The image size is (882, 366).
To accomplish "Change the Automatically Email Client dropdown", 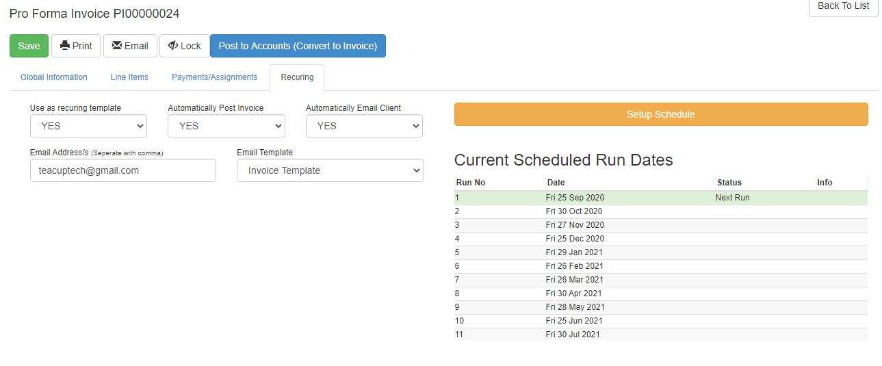I will click(364, 126).
